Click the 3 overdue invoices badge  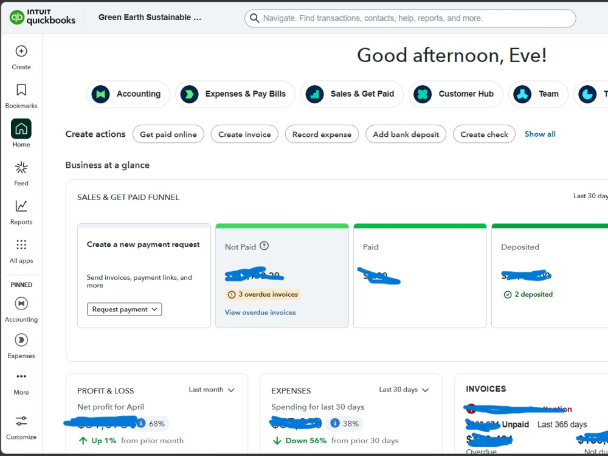[x=263, y=294]
